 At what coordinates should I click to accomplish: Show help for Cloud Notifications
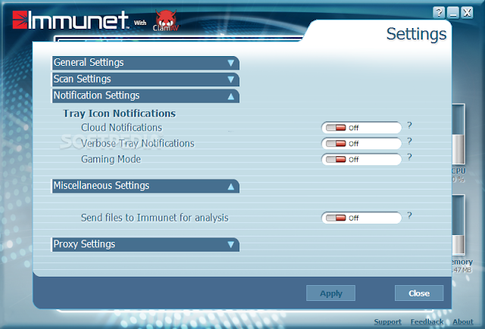click(409, 125)
